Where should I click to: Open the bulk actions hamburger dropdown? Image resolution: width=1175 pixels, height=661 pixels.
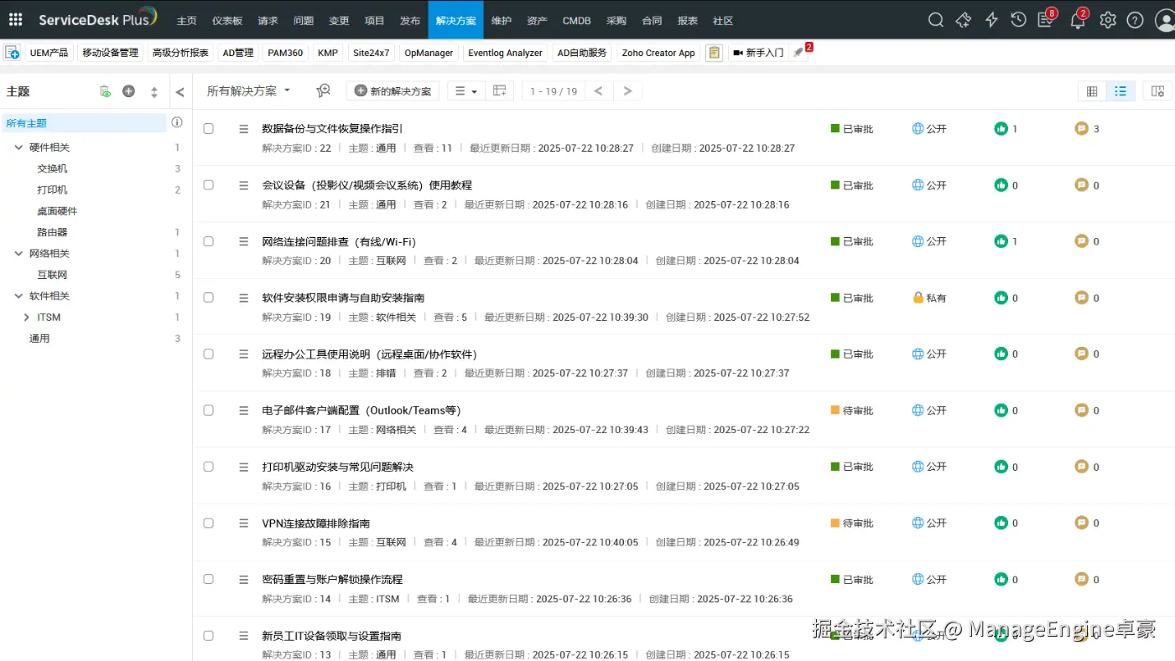point(466,90)
